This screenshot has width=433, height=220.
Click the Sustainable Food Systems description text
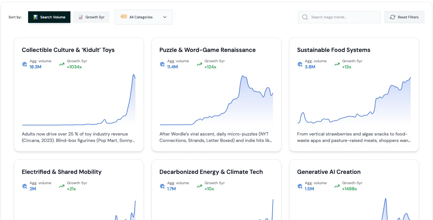354,137
